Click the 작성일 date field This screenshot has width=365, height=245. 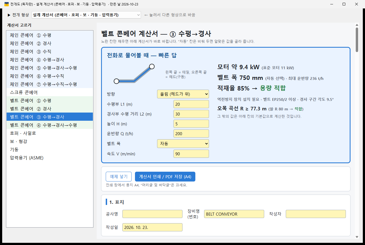pos(152,227)
